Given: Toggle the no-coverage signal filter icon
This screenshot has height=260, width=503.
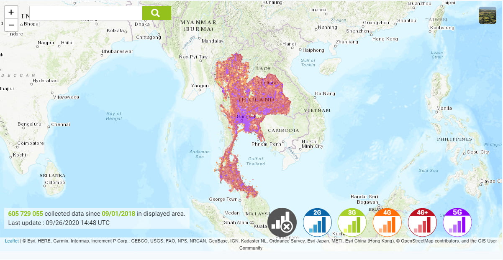Looking at the screenshot, I should 282,222.
